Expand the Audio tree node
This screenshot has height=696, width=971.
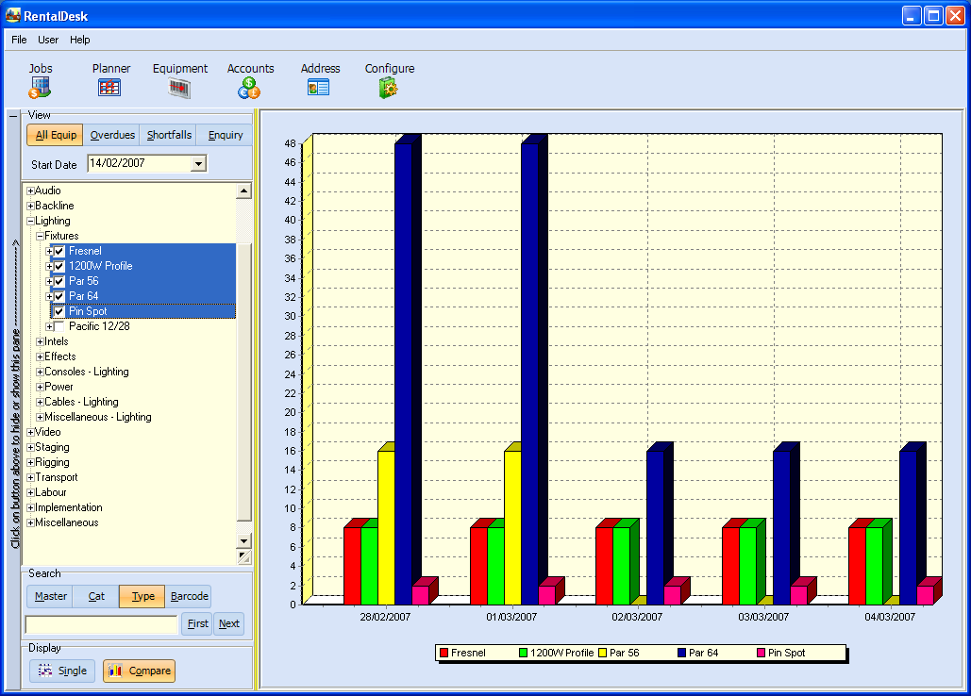pos(30,191)
